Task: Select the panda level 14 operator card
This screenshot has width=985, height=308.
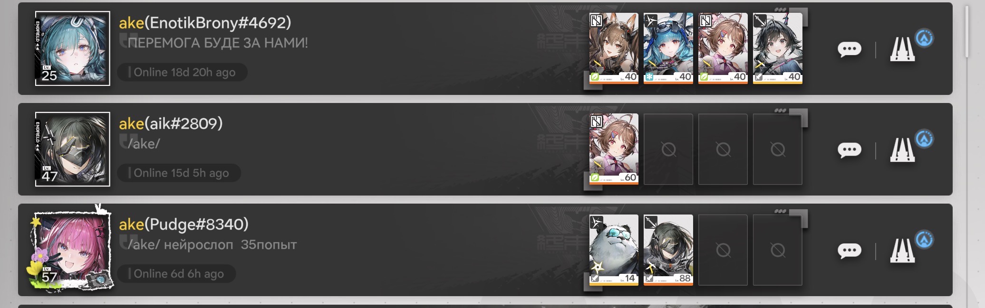Action: (x=614, y=250)
